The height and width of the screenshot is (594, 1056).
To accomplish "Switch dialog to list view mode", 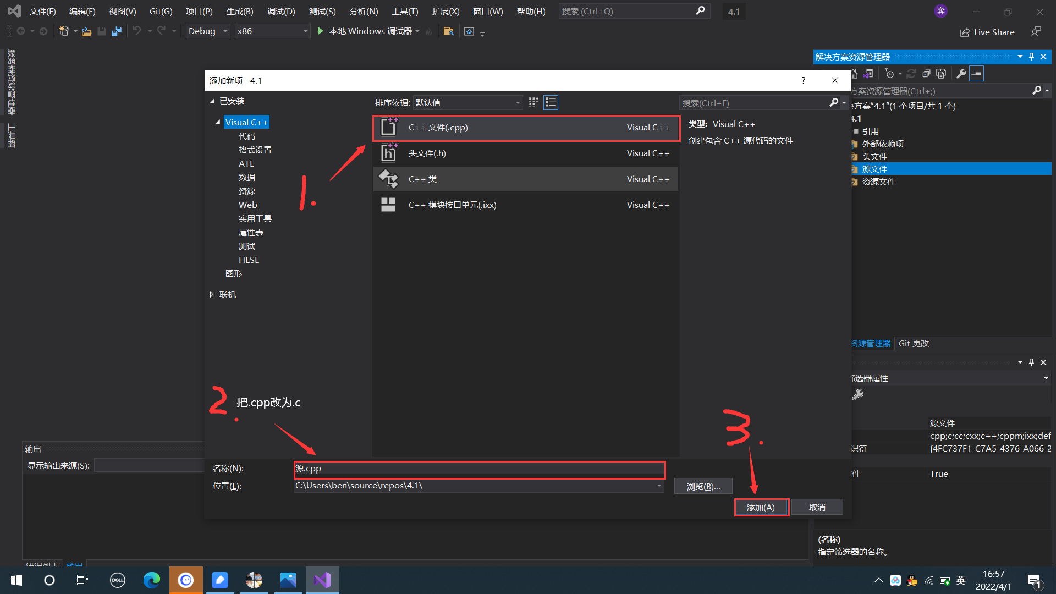I will pyautogui.click(x=551, y=102).
